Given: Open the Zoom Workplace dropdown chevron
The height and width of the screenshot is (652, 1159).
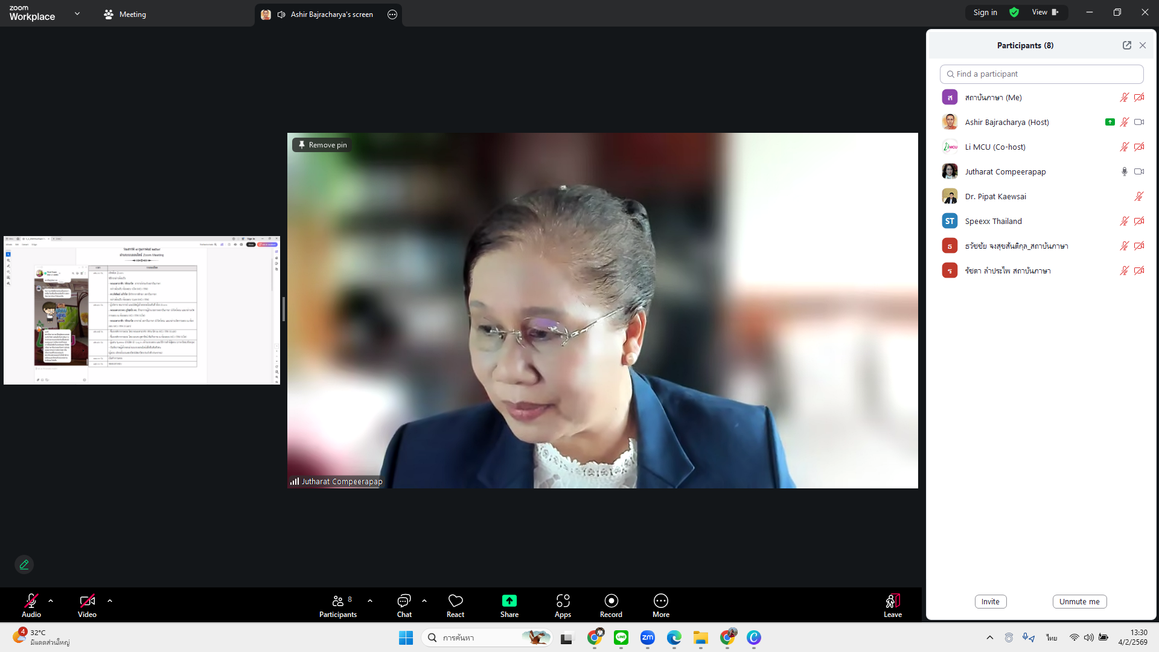Looking at the screenshot, I should point(77,13).
